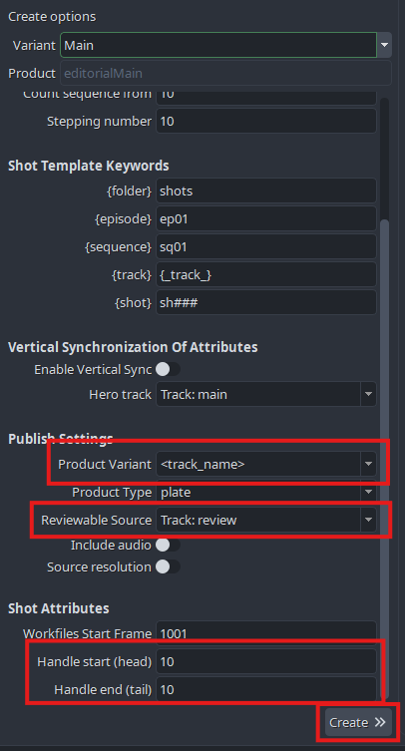
Task: Click the disabled Product field editorialMain
Action: (225, 73)
